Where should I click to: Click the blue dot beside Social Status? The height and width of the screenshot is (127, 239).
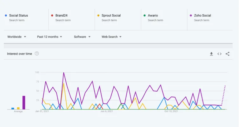point(6,15)
